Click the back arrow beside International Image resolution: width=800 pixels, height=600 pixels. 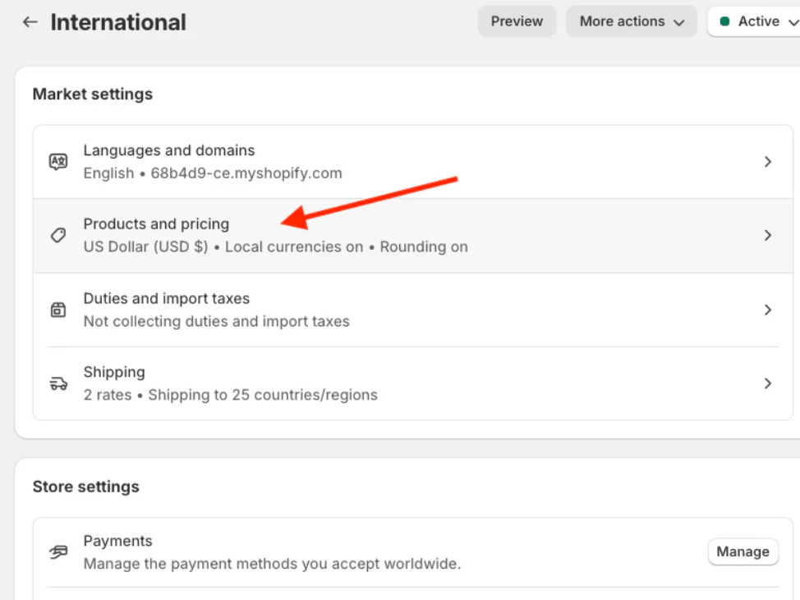pos(30,22)
